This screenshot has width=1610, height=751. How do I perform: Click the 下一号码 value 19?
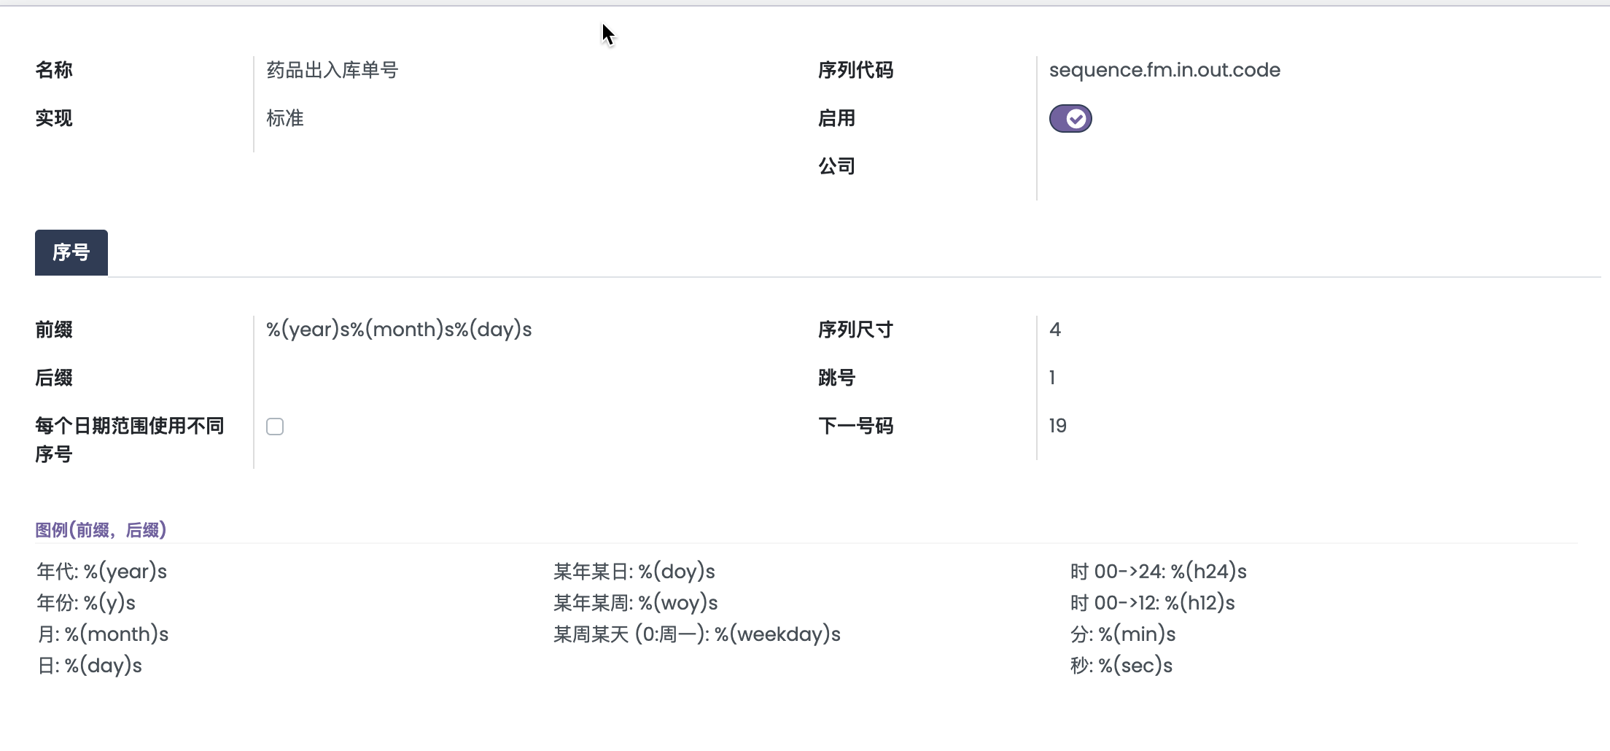point(1058,426)
